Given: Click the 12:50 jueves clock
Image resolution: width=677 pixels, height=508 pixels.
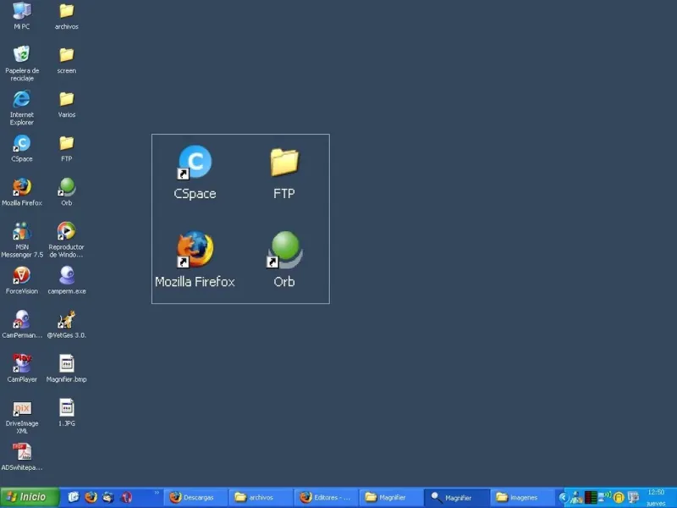Looking at the screenshot, I should click(655, 498).
